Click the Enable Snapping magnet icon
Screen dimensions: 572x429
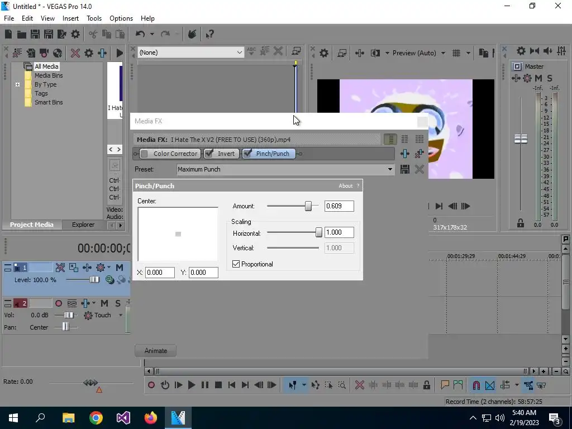click(x=476, y=385)
